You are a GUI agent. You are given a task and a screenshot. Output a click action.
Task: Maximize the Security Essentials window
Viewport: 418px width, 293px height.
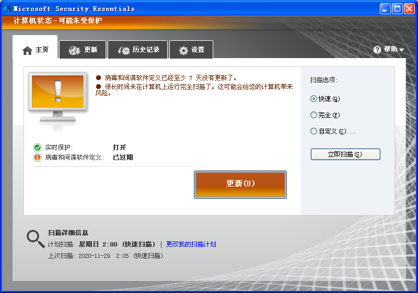pyautogui.click(x=397, y=9)
